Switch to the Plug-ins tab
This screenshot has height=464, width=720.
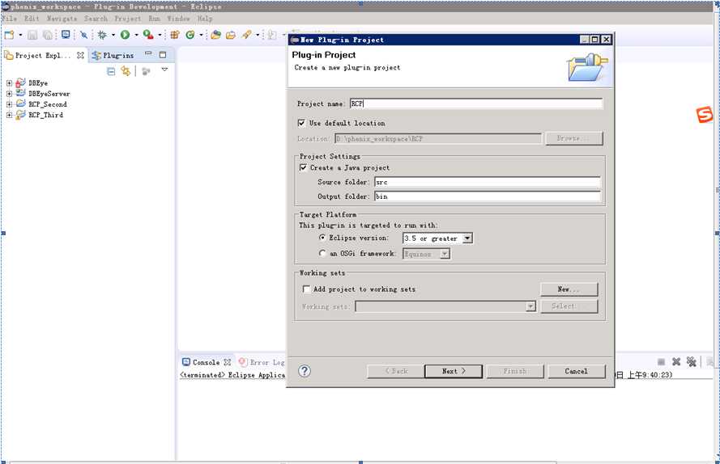[113, 56]
